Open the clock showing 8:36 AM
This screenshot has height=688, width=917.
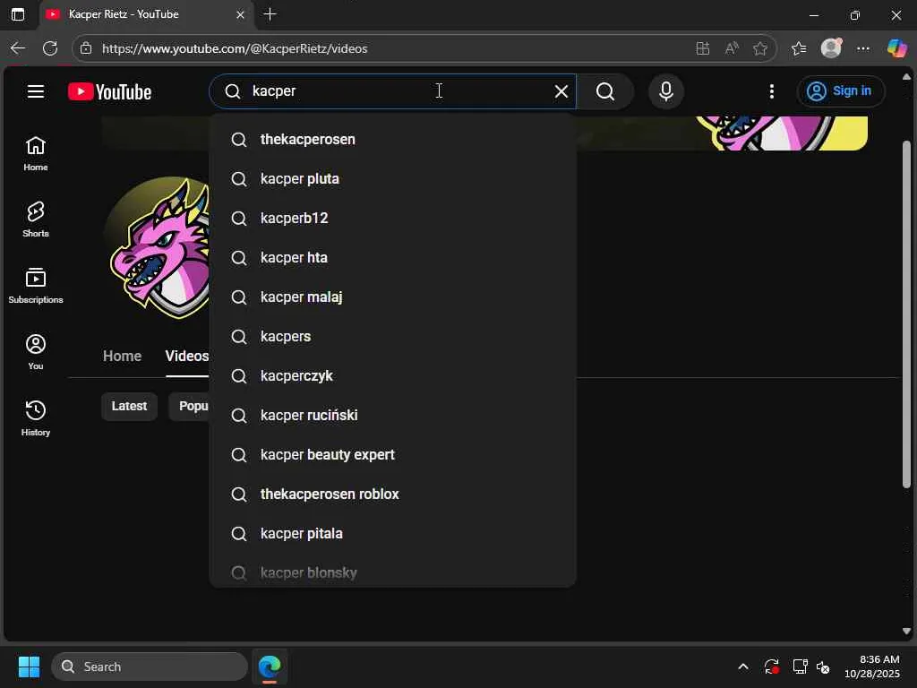[x=872, y=666]
